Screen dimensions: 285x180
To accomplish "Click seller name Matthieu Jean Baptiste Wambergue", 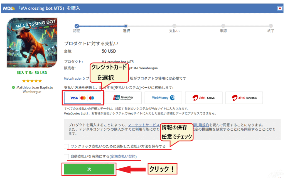I will 35,90.
